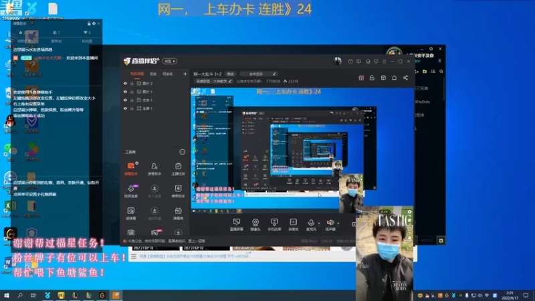Click 修改 next to the stream title
Screen dimensions: 535x301
(x=231, y=74)
